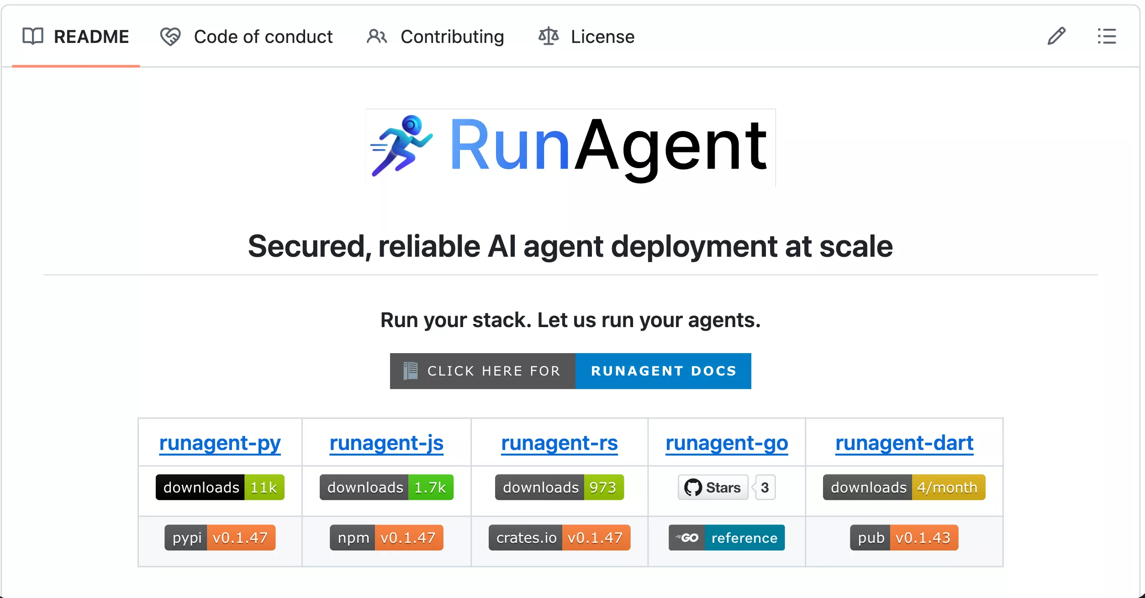The height and width of the screenshot is (598, 1145).
Task: Open the README outline list icon
Action: pyautogui.click(x=1106, y=36)
